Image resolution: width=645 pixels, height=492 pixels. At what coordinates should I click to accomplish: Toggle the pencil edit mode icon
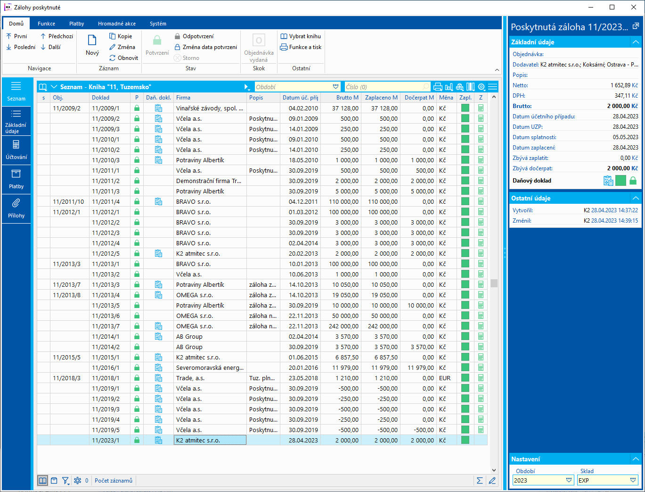[492, 481]
